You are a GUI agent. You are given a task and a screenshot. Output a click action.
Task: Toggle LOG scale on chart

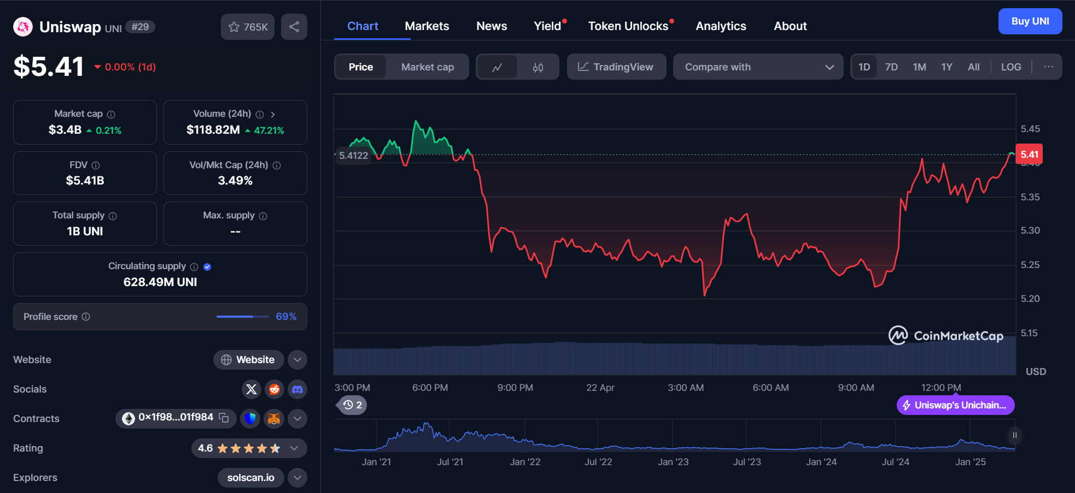tap(1011, 67)
